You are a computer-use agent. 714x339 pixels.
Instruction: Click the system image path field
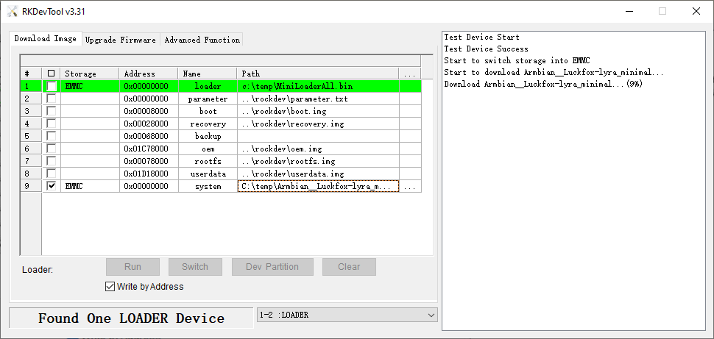tap(318, 187)
